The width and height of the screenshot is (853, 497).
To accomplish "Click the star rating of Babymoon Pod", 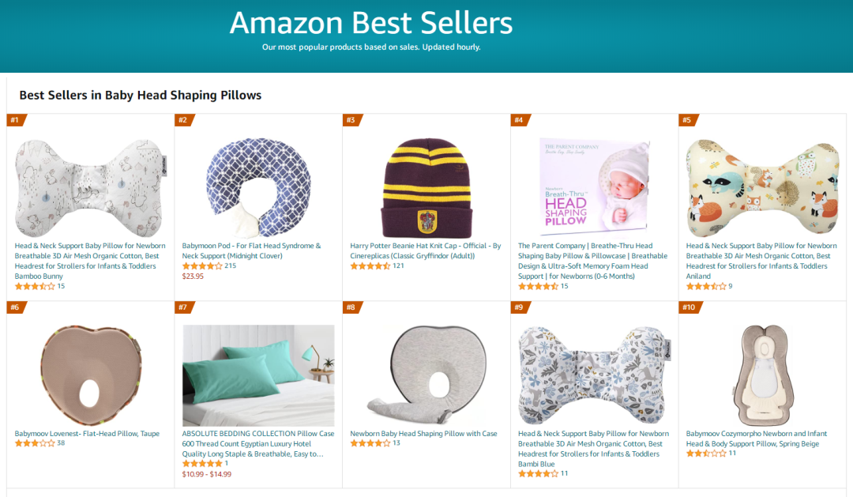I will [x=202, y=266].
